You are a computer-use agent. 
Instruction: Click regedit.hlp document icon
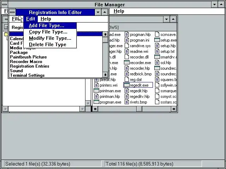tap(127, 91)
